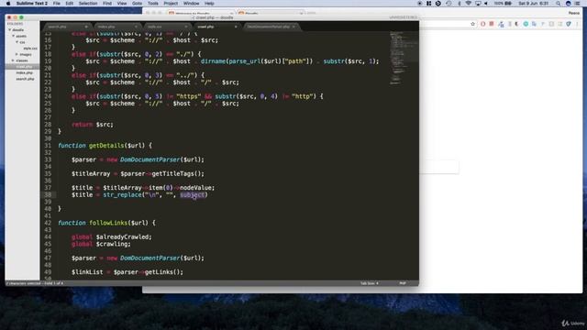Image resolution: width=587 pixels, height=330 pixels.
Task: Collapse the doodle root folder
Action: 10,30
